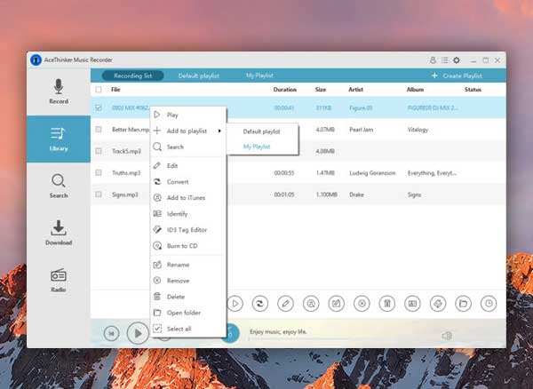Screen dimensions: 533x389
Task: Click the trash Delete icon in bottom toolbar
Action: 387,304
